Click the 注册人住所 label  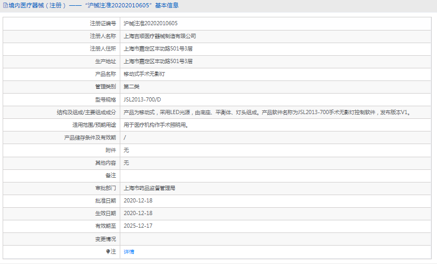pos(103,48)
